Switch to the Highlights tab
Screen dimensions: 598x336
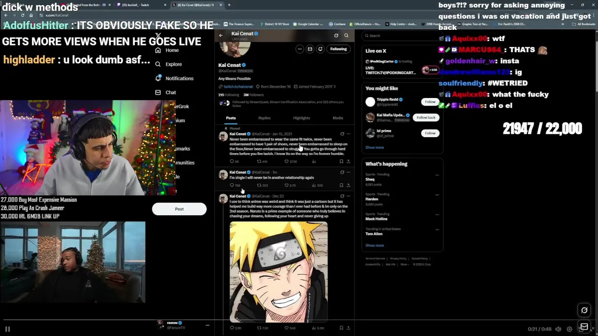pyautogui.click(x=301, y=118)
